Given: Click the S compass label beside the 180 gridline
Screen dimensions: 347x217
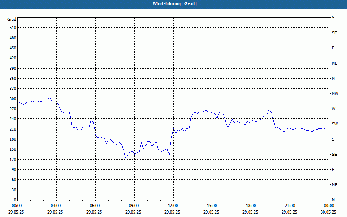Looking at the screenshot, I should pyautogui.click(x=333, y=139).
